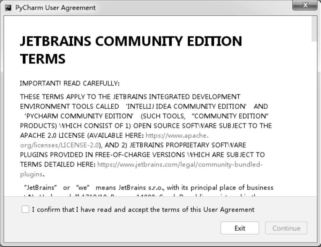Click the greyed-out Continue button
The width and height of the screenshot is (321, 247).
(286, 228)
